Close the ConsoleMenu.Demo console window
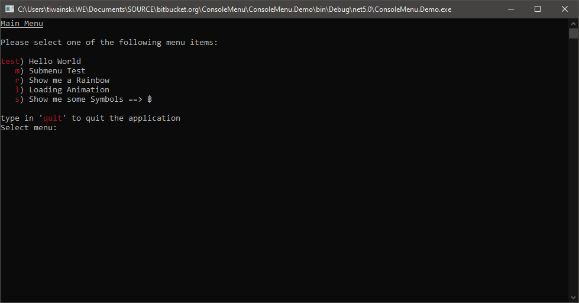 pos(565,9)
